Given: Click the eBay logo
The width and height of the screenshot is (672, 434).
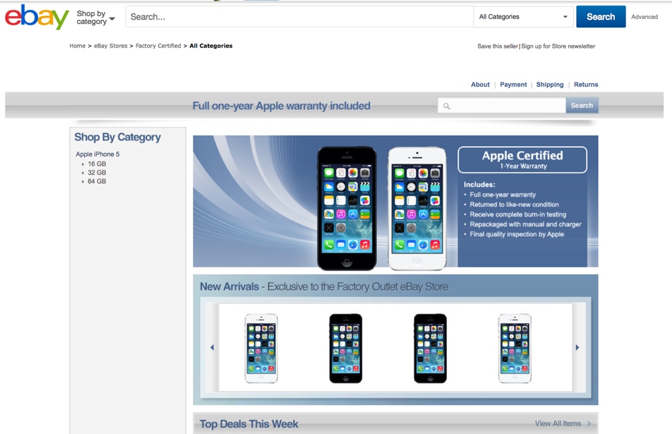Looking at the screenshot, I should (37, 17).
